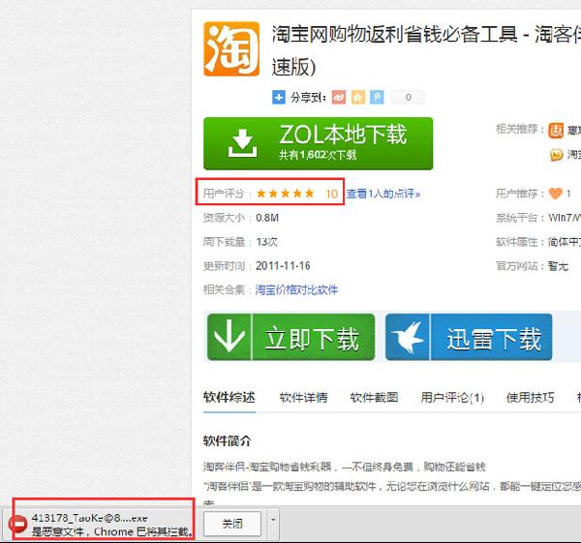Click the share count showing 0
The height and width of the screenshot is (543, 581).
tap(408, 98)
